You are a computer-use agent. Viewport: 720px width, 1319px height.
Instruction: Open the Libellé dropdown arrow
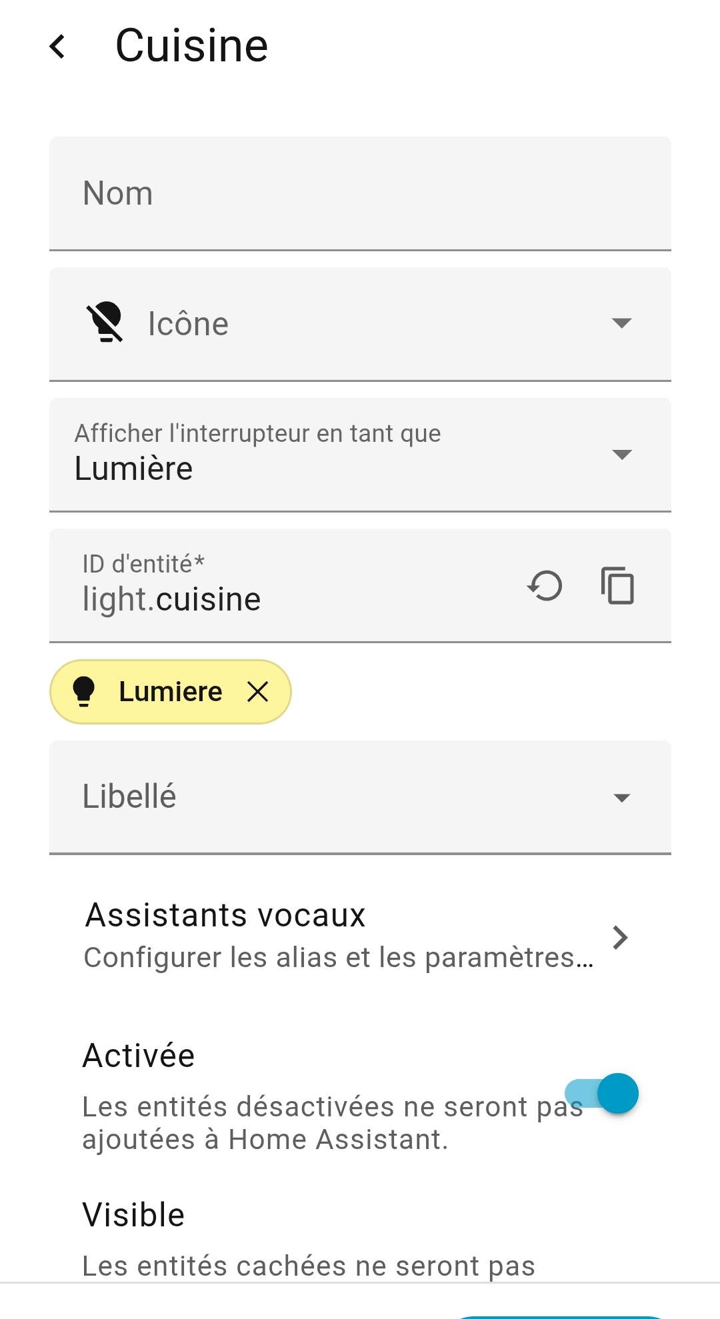[x=621, y=798]
